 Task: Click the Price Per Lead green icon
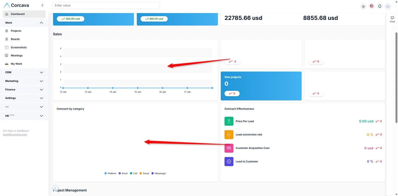229,121
